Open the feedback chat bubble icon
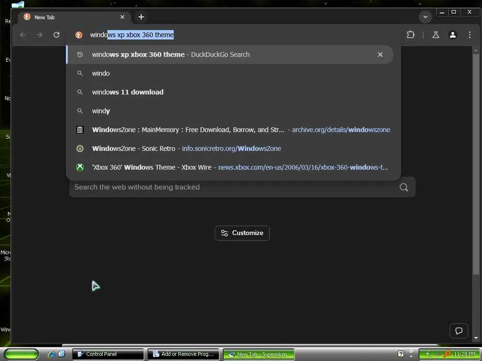This screenshot has width=482, height=361. tap(458, 330)
